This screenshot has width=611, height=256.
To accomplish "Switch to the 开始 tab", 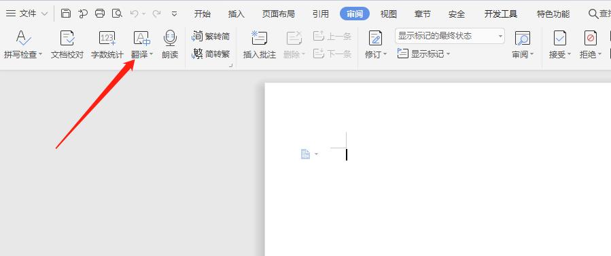I will pos(203,14).
